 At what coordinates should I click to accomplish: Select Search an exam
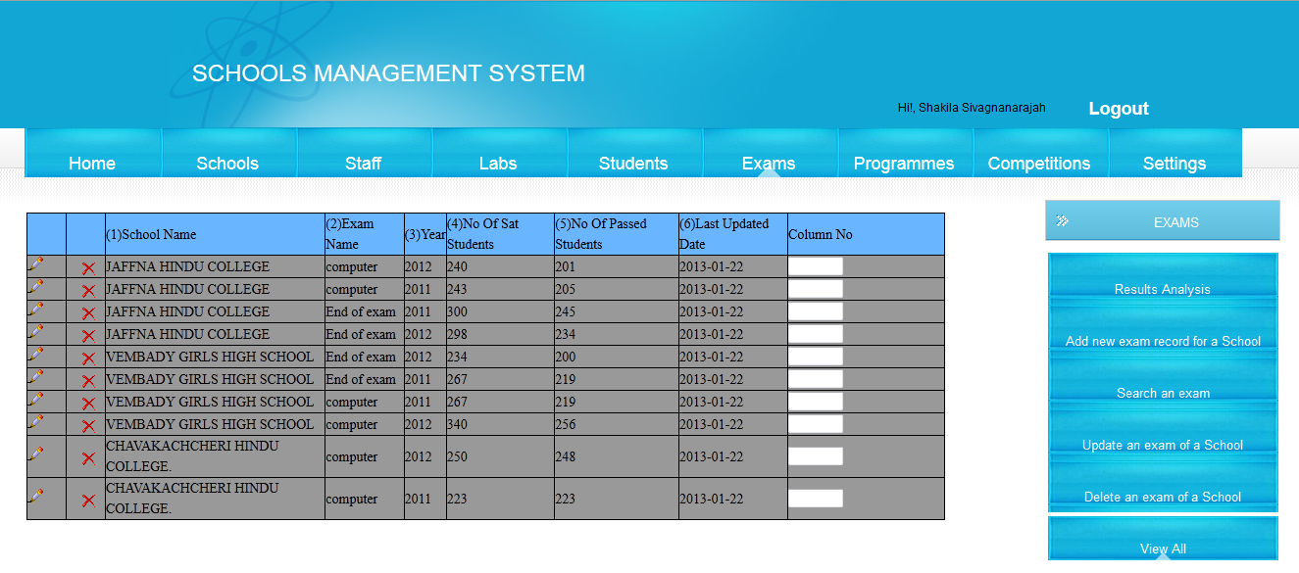1162,393
